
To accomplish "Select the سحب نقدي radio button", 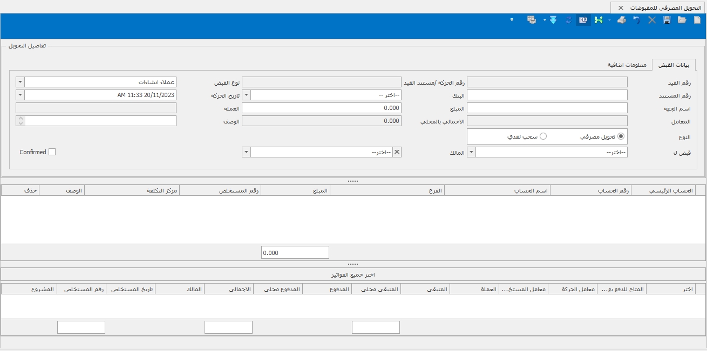I will (x=543, y=136).
